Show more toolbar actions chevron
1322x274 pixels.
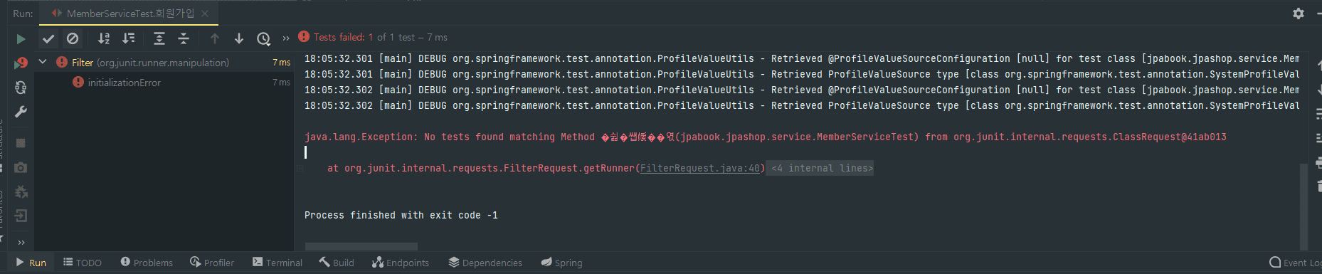(286, 38)
